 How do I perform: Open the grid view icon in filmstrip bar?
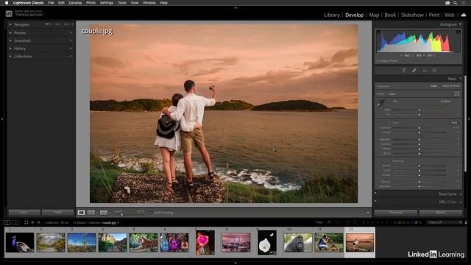26,222
